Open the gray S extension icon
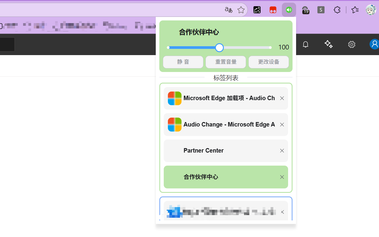Viewport: 379px width, 237px height. [x=321, y=10]
